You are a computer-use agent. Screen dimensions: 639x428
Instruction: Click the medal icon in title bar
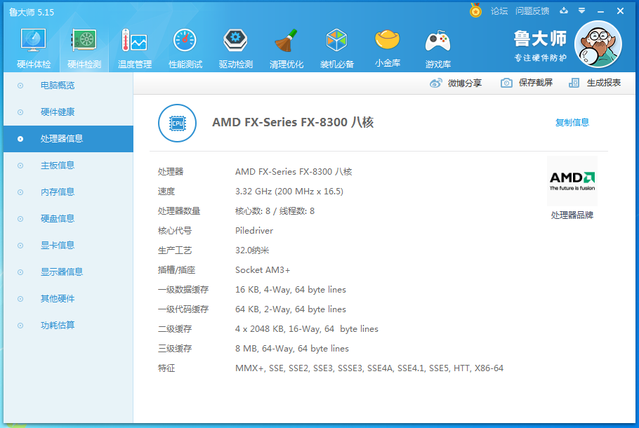tap(475, 11)
